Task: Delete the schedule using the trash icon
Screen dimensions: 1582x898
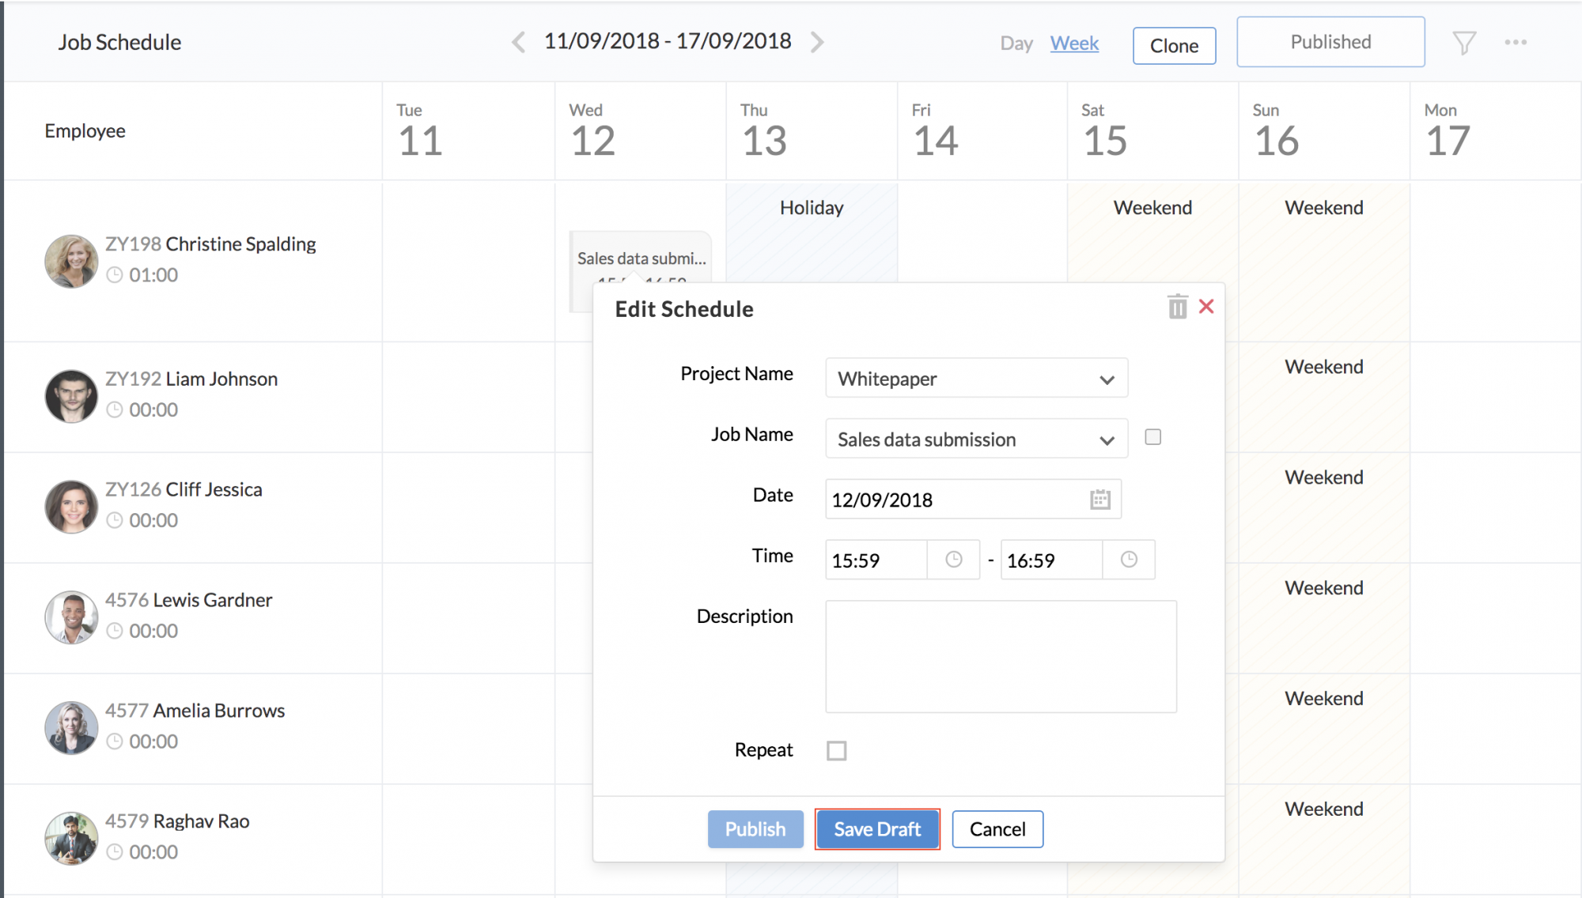Action: click(1177, 307)
